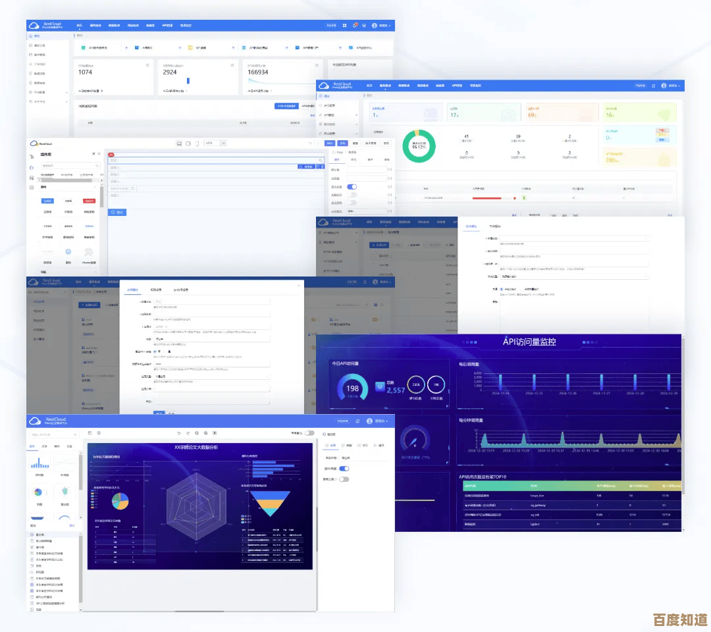
Task: Collapse the first component group in component library
Action: coord(95,187)
